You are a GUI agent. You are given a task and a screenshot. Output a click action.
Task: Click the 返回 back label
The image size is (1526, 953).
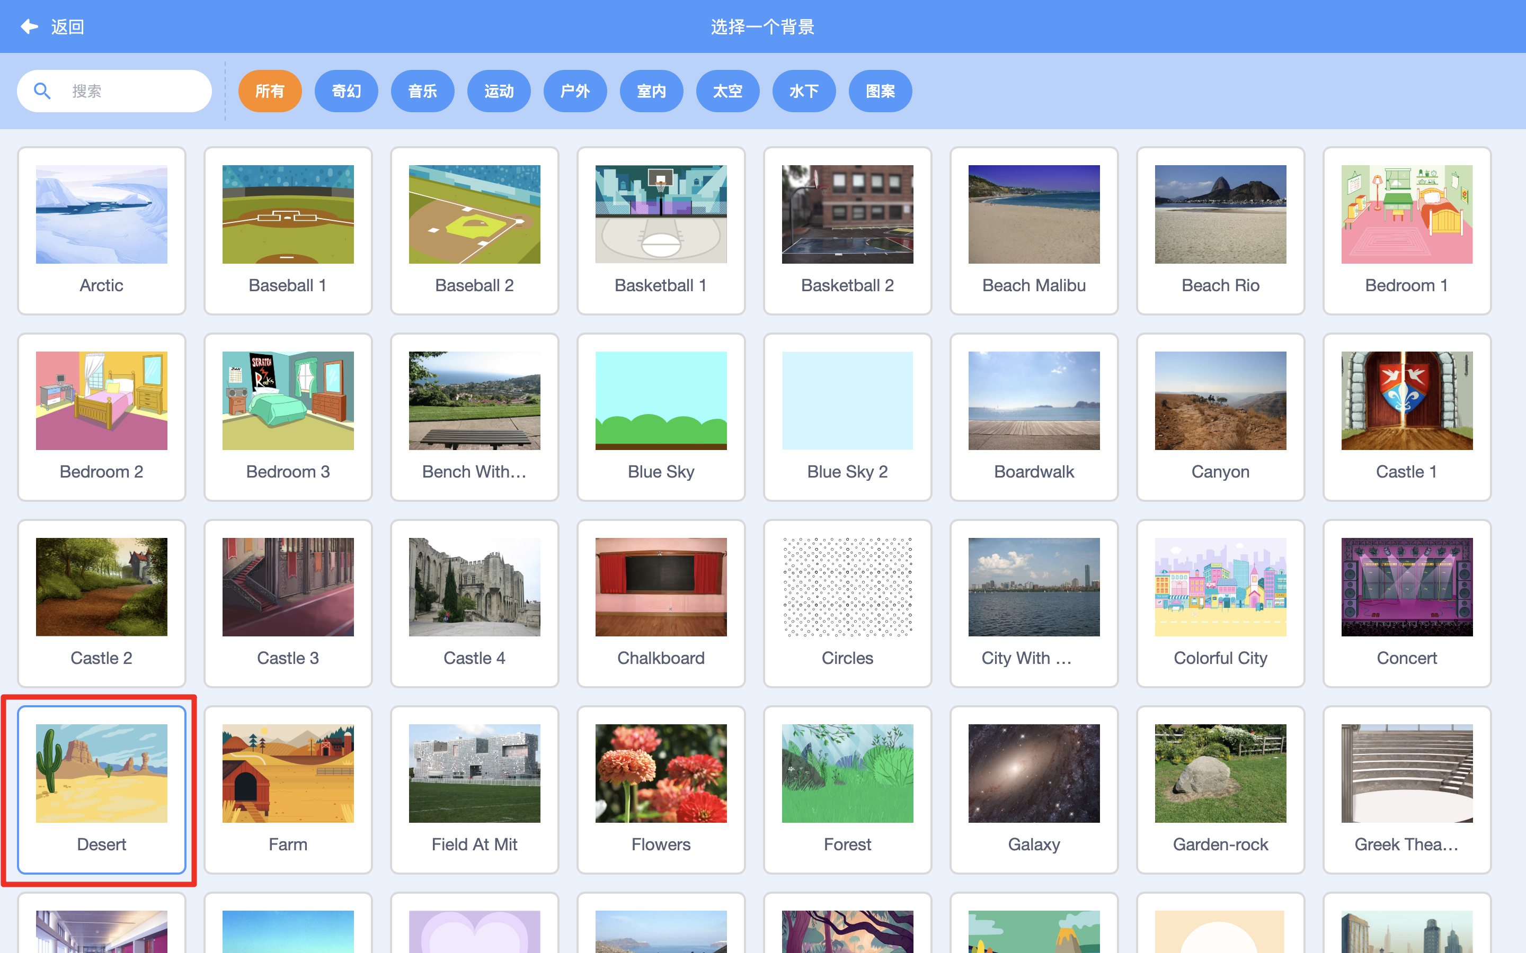coord(67,26)
